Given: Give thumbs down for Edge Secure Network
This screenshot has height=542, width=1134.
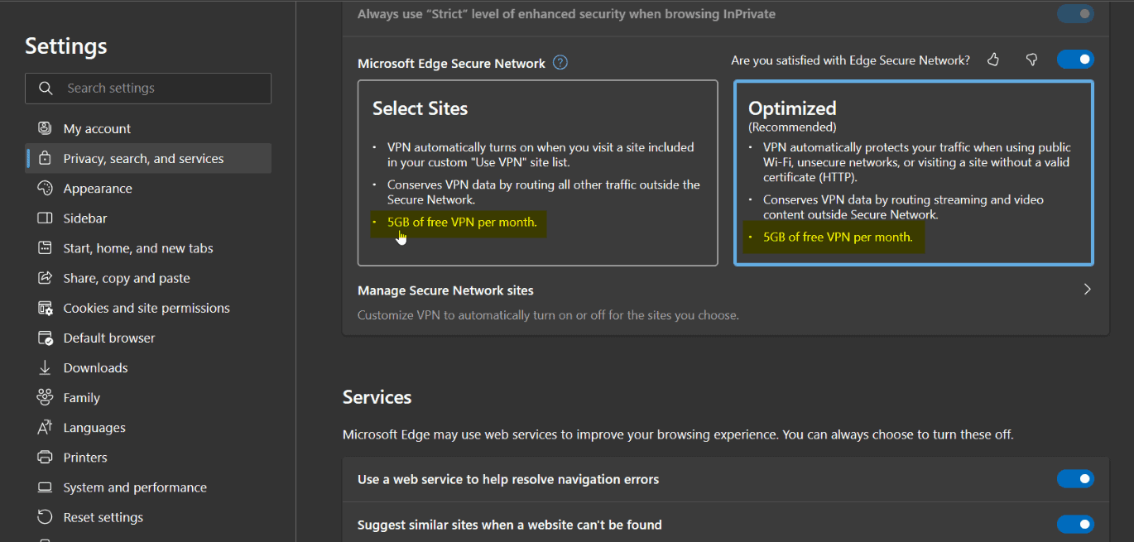Looking at the screenshot, I should pos(1031,60).
